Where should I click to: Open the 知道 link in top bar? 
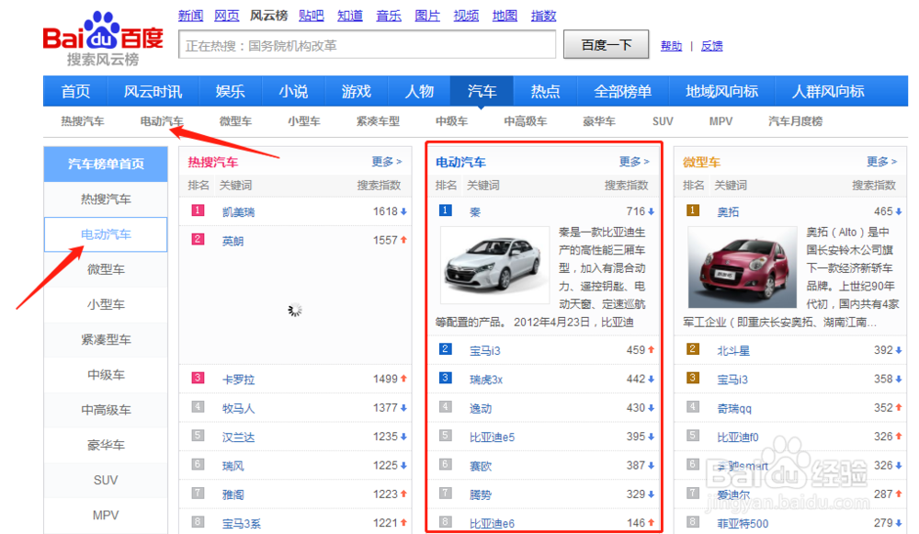pyautogui.click(x=350, y=16)
